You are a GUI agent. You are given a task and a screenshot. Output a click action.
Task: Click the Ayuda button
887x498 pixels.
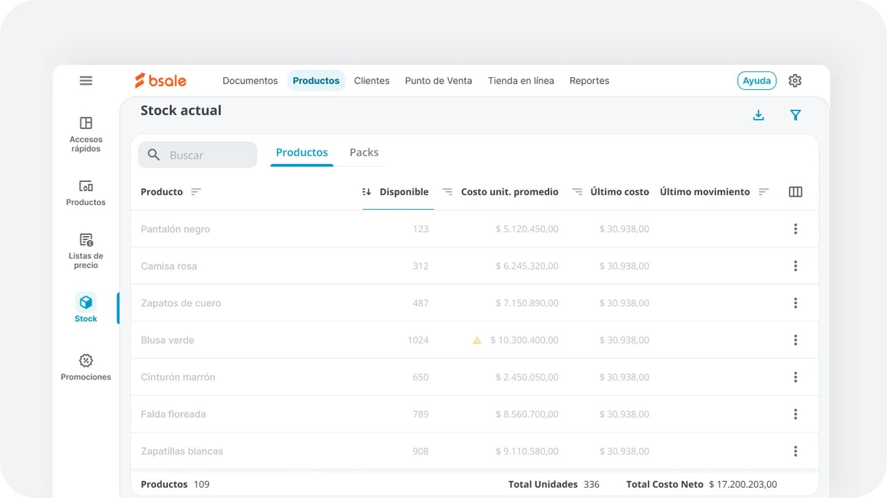(x=756, y=81)
